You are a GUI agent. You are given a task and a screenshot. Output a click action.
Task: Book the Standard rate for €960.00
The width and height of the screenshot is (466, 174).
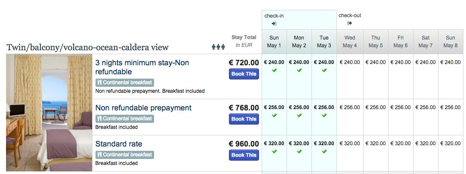244,155
